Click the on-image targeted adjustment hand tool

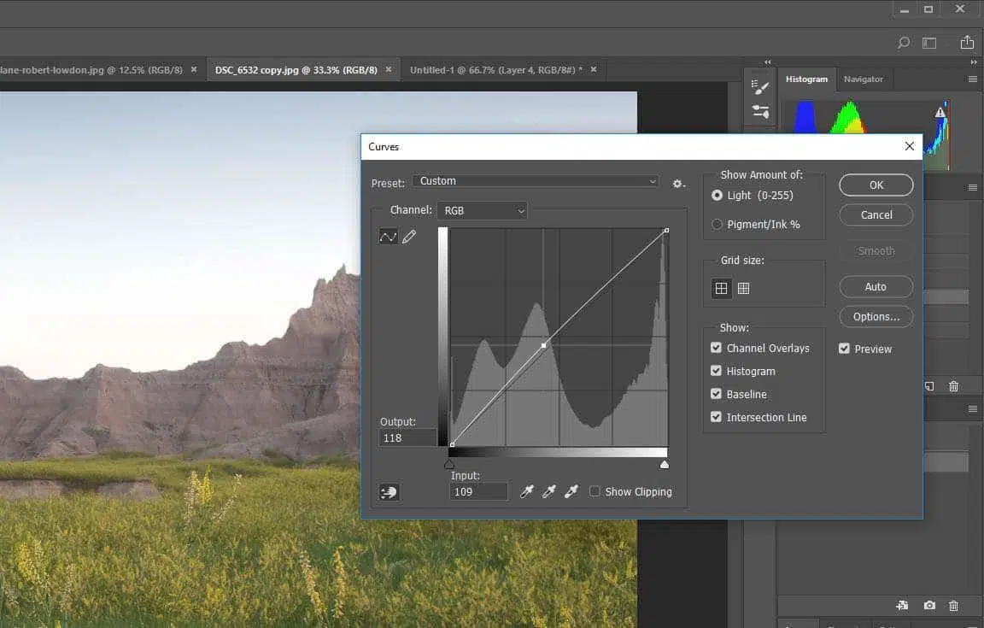389,492
